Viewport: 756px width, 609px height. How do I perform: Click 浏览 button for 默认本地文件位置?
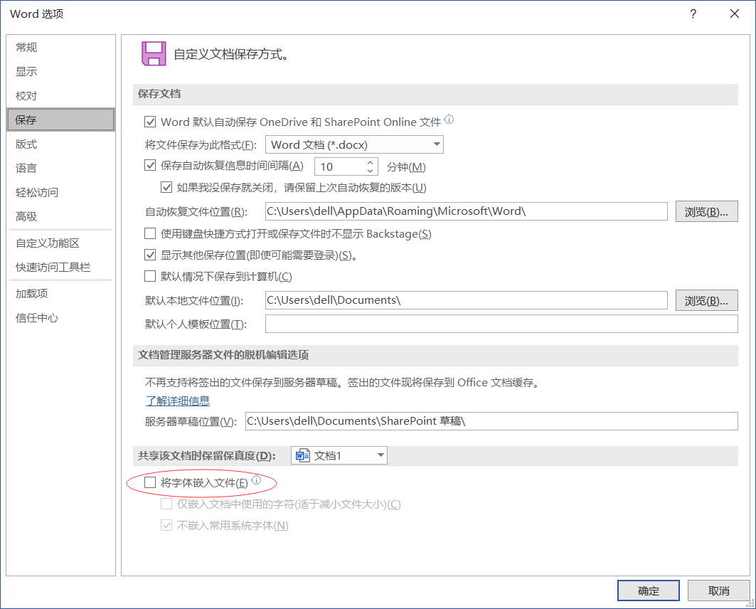706,300
